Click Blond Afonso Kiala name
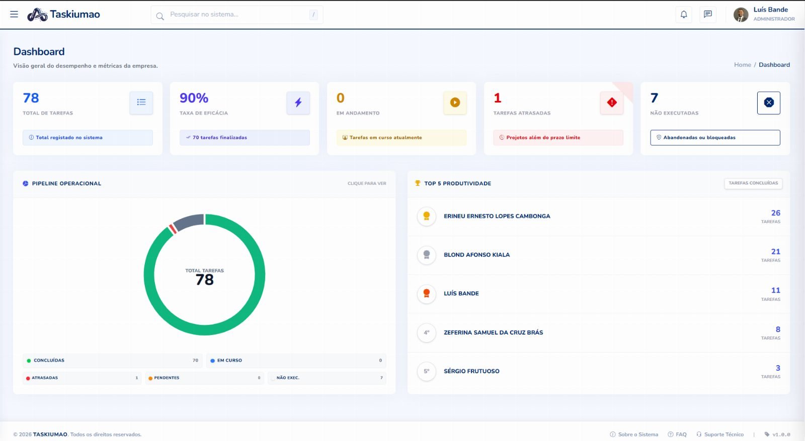This screenshot has width=805, height=441. 477,255
